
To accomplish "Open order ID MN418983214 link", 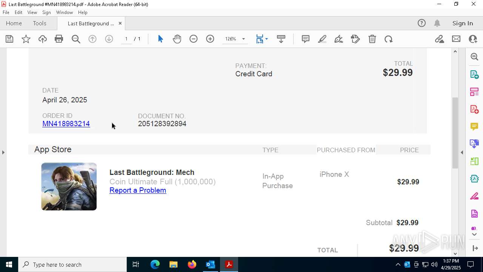I will tap(66, 124).
